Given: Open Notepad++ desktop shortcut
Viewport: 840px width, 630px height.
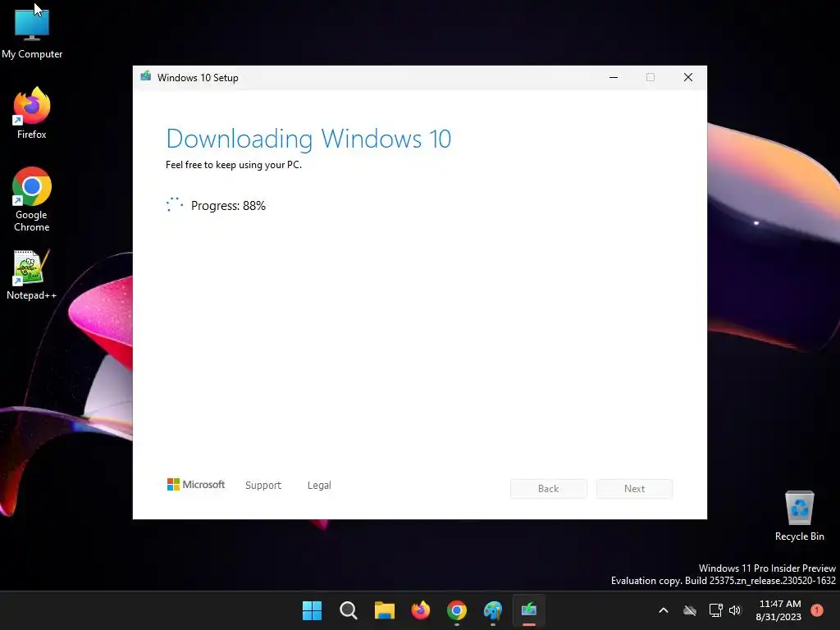Looking at the screenshot, I should coord(32,275).
